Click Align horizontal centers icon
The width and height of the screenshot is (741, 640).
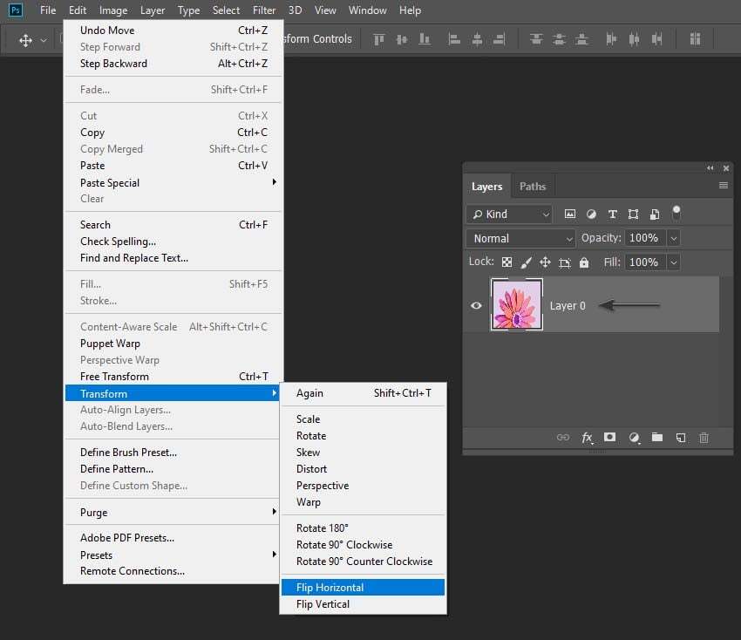(477, 39)
